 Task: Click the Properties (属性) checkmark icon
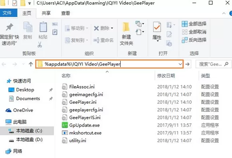click(x=157, y=27)
